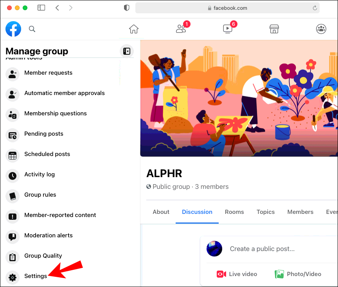338x287 pixels.
Task: Click the Facebook logo icon
Action: coord(13,29)
